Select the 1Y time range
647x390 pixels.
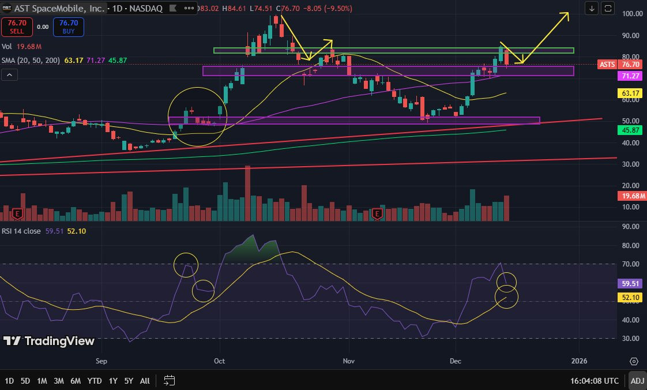113,381
